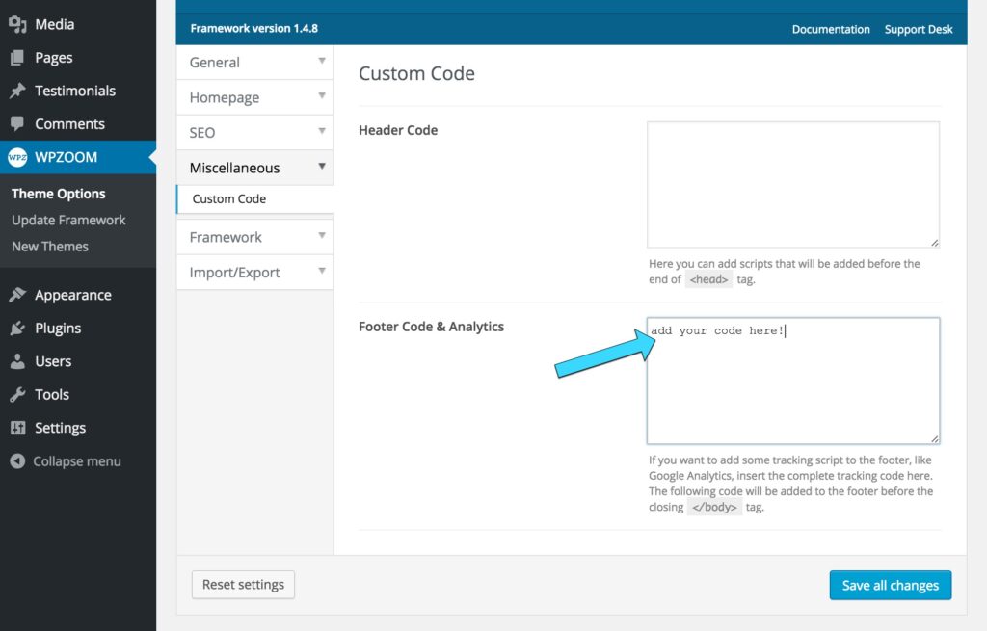Click the Users person icon

pos(17,361)
